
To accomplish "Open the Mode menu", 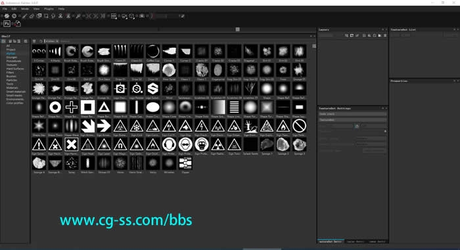I will pos(25,9).
